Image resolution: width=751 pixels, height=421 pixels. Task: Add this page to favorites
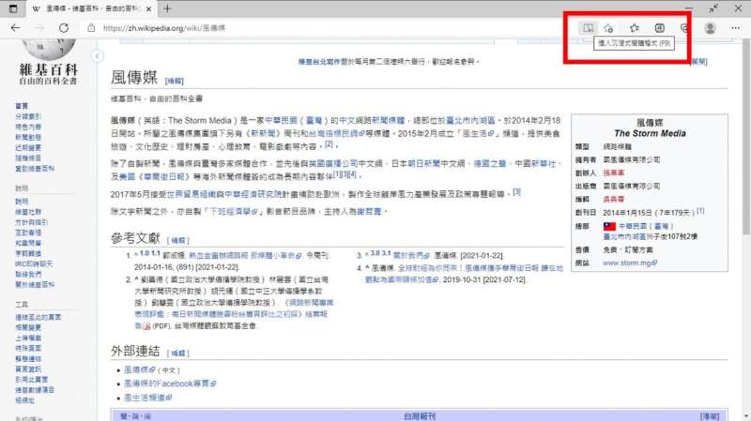coord(608,28)
